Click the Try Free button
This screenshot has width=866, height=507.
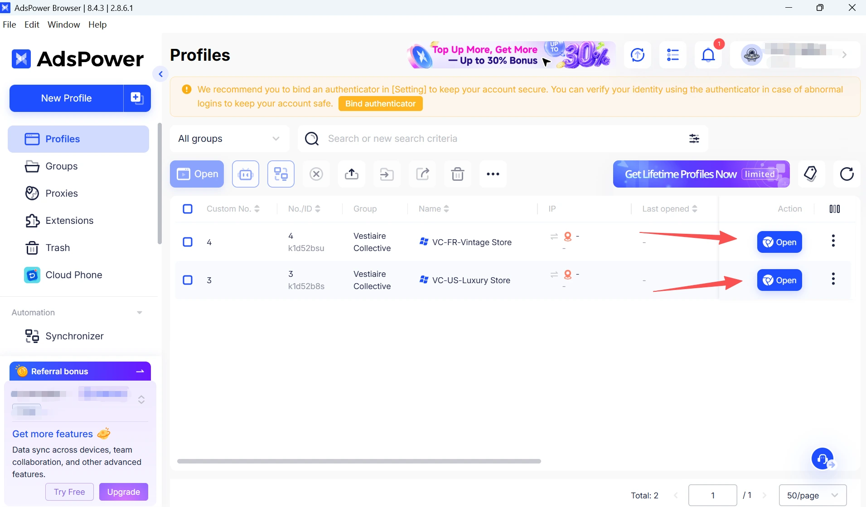click(x=69, y=492)
